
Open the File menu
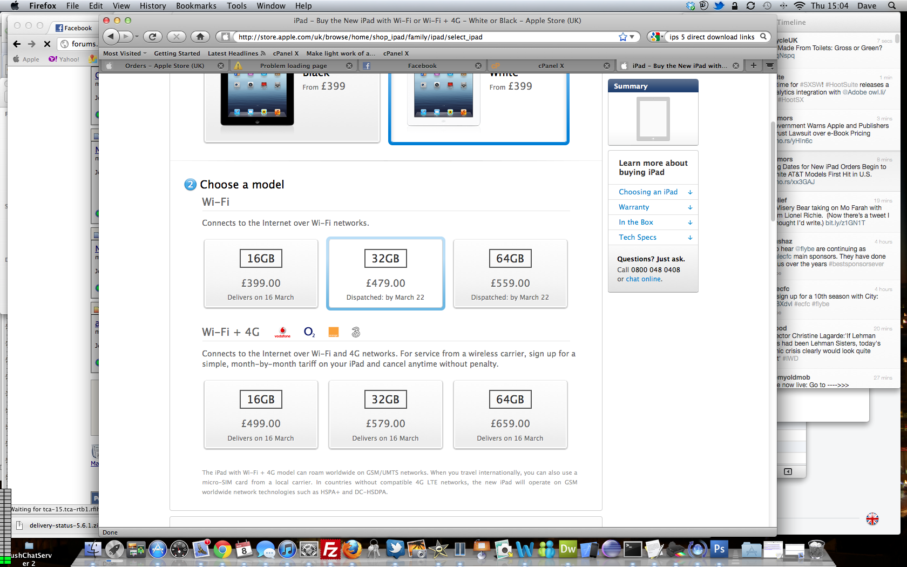click(72, 6)
